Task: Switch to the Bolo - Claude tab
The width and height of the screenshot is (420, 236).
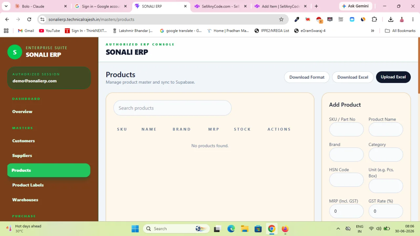Action: pos(41,6)
